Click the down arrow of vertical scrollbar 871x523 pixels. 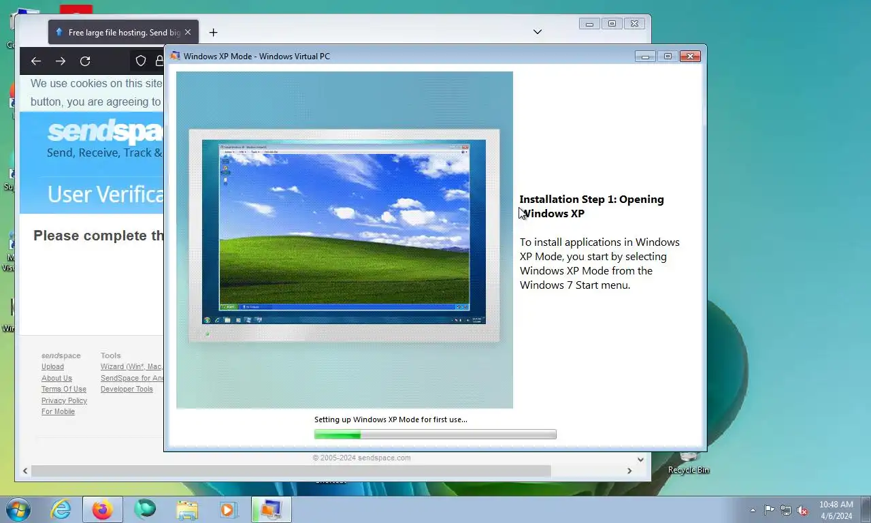(x=640, y=460)
